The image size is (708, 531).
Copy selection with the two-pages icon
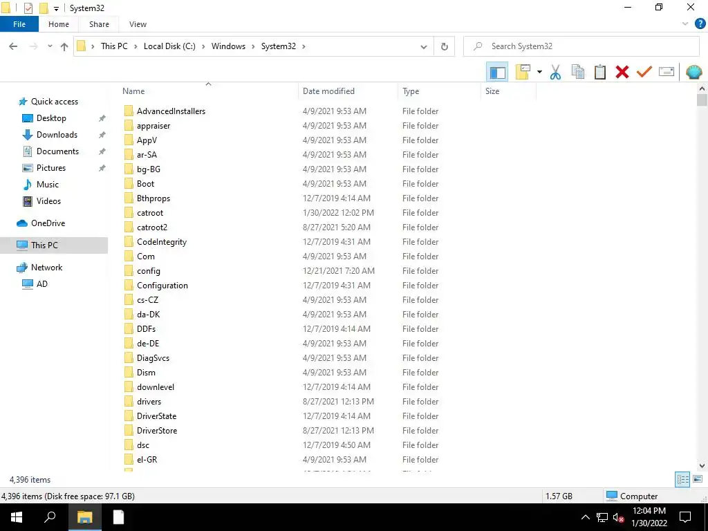tap(577, 72)
